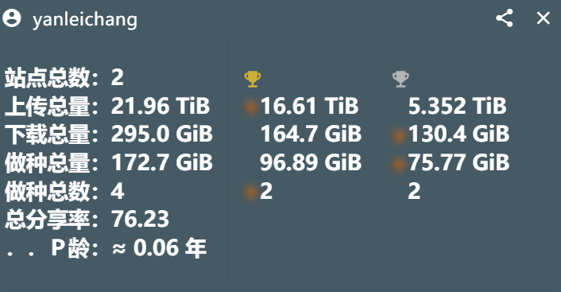The image size is (561, 292).
Task: Click the P龄 label
Action: coord(69,247)
